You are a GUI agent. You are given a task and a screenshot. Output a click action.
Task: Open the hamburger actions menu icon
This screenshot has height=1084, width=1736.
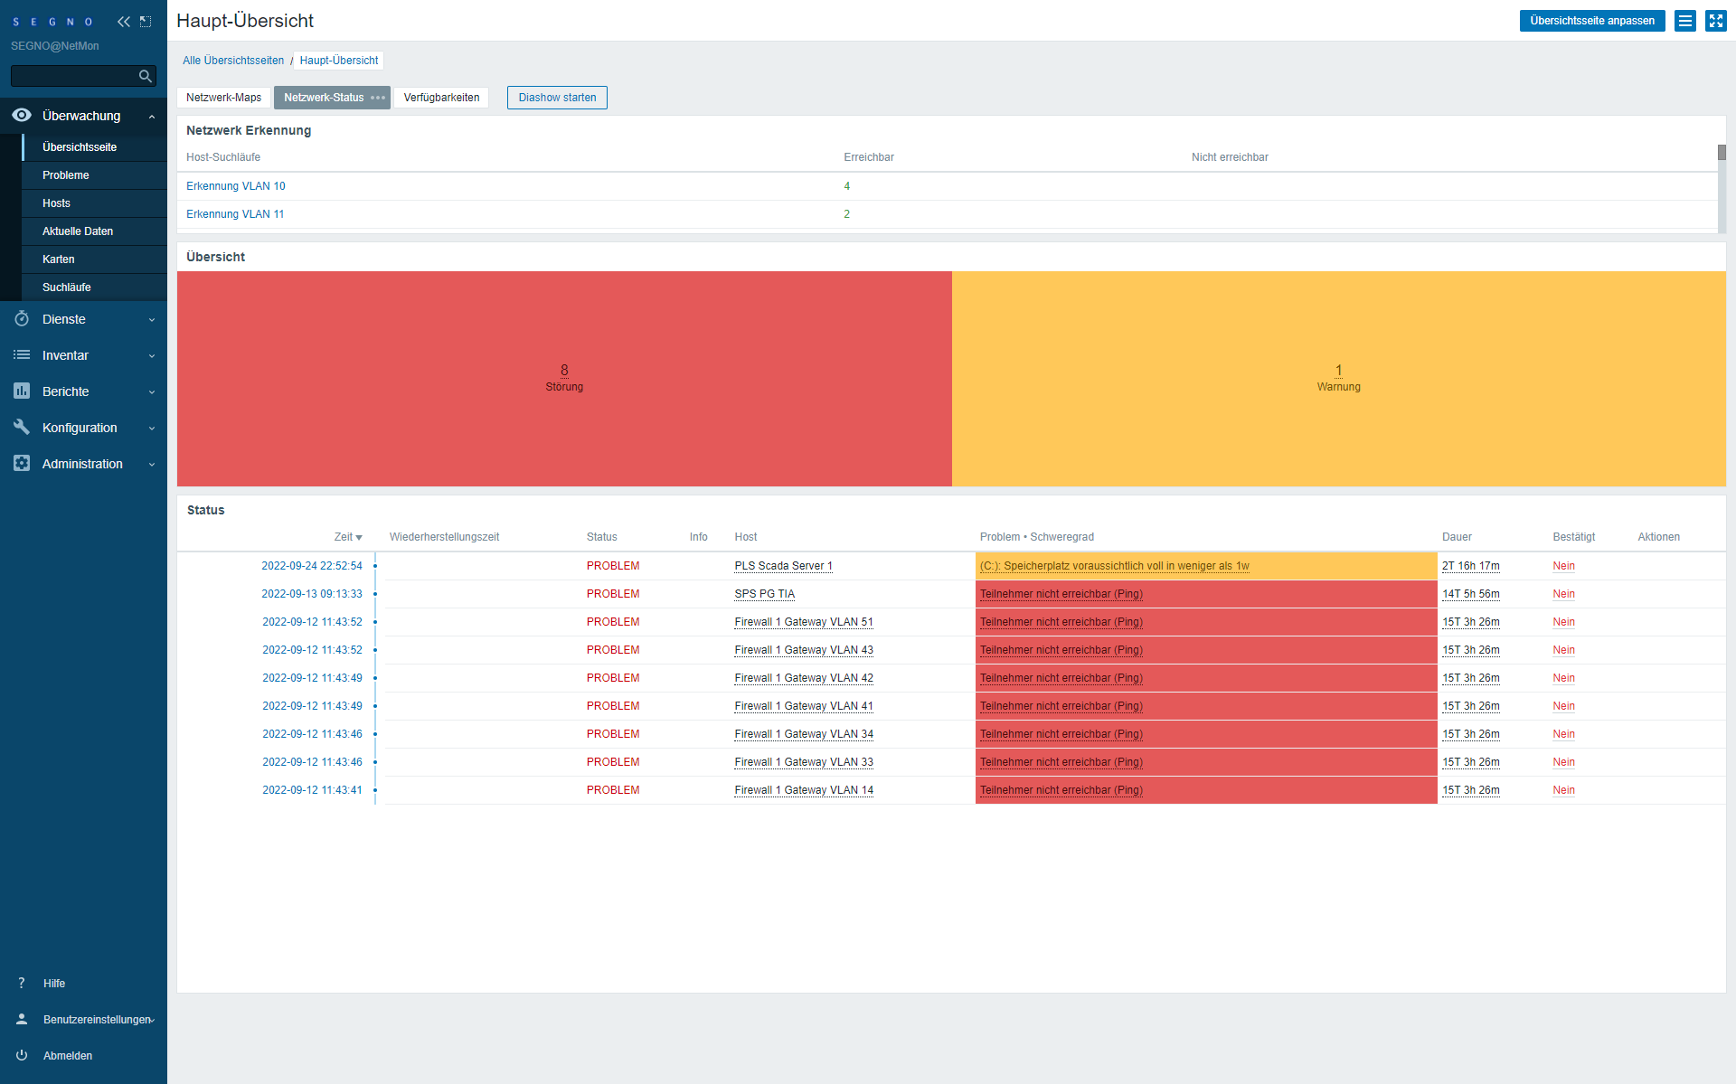point(1684,21)
